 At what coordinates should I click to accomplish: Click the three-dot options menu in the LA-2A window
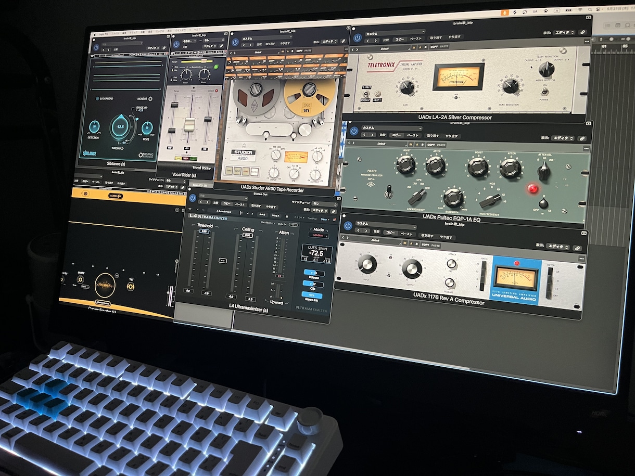click(587, 41)
